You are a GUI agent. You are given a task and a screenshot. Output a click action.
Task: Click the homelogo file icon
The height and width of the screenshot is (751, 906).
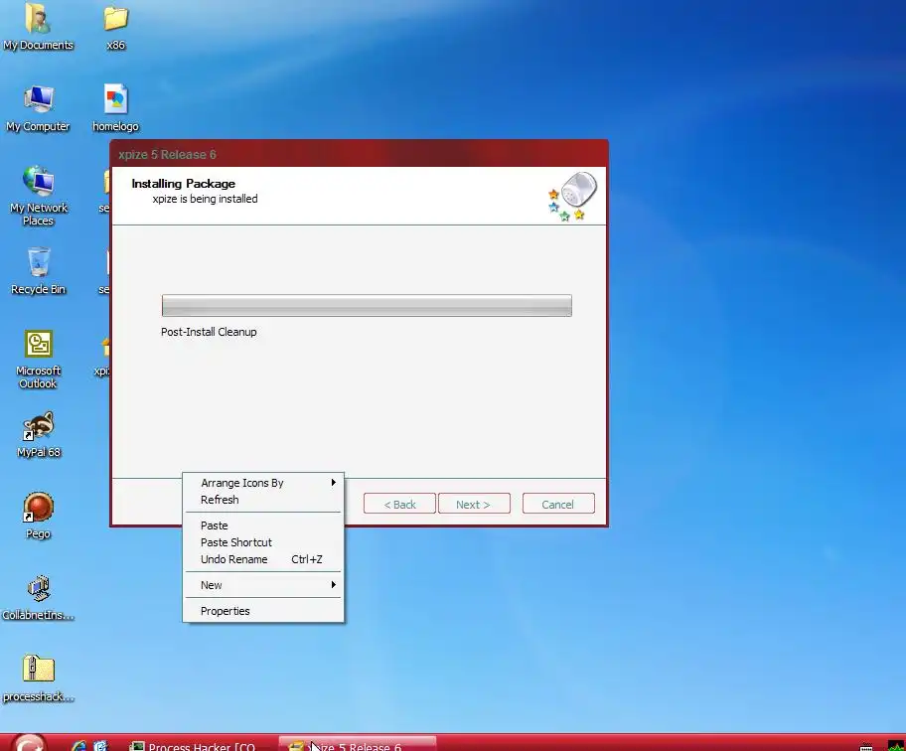(x=115, y=108)
